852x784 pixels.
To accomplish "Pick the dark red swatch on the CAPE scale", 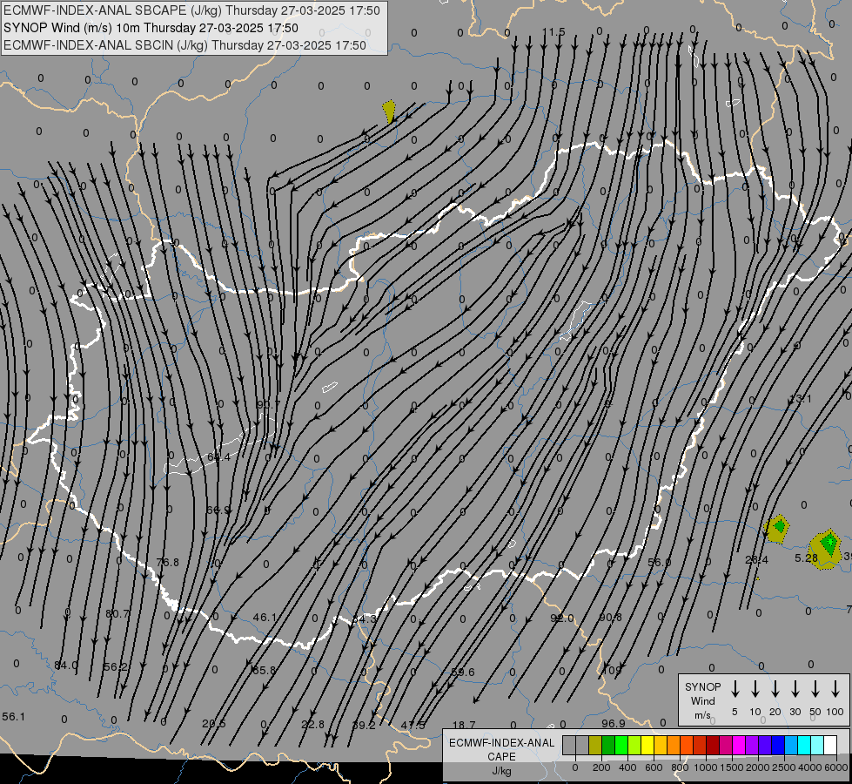I will click(x=713, y=746).
